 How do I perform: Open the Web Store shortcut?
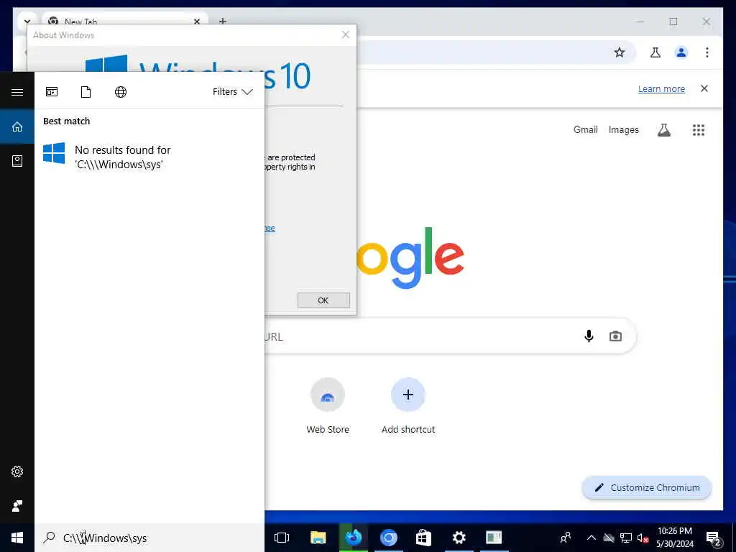[x=328, y=407]
